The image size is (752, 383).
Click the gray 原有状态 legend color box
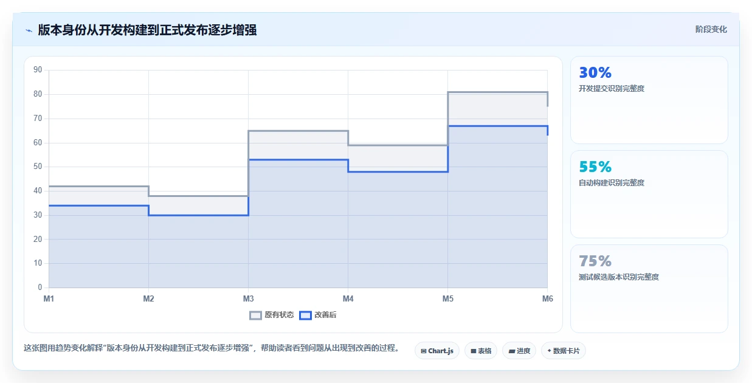click(x=256, y=315)
